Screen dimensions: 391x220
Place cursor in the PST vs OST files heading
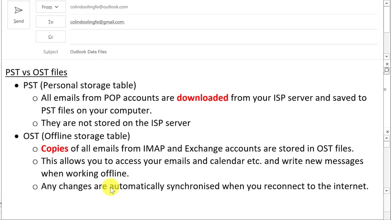pyautogui.click(x=36, y=72)
